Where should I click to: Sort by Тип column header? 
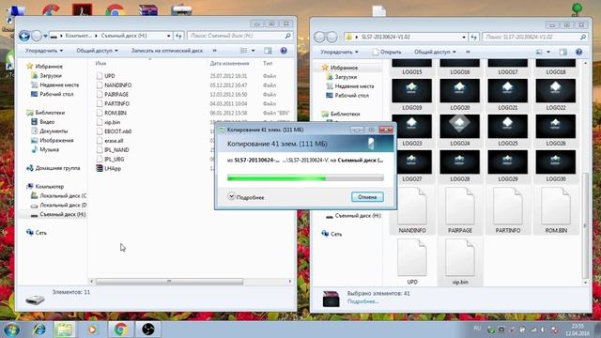coord(268,63)
